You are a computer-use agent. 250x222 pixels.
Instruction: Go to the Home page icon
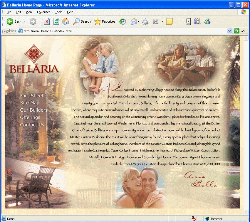pyautogui.click(x=66, y=21)
